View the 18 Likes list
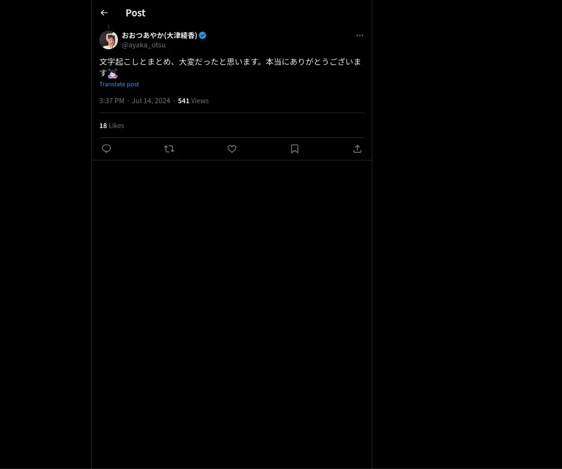Viewport: 562px width, 469px height. pyautogui.click(x=111, y=125)
